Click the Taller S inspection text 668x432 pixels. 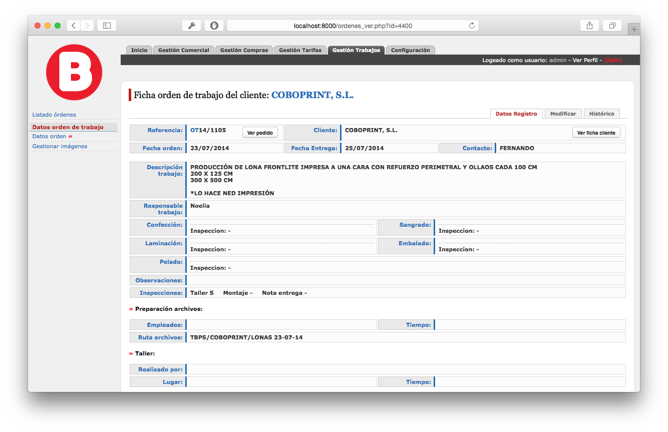pyautogui.click(x=202, y=293)
